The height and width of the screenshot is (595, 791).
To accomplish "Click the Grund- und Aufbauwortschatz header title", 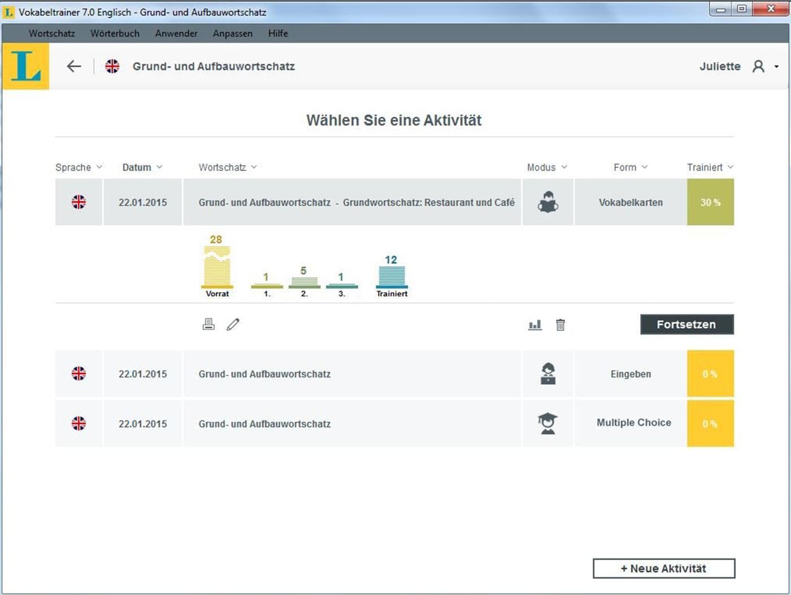I will tap(214, 66).
